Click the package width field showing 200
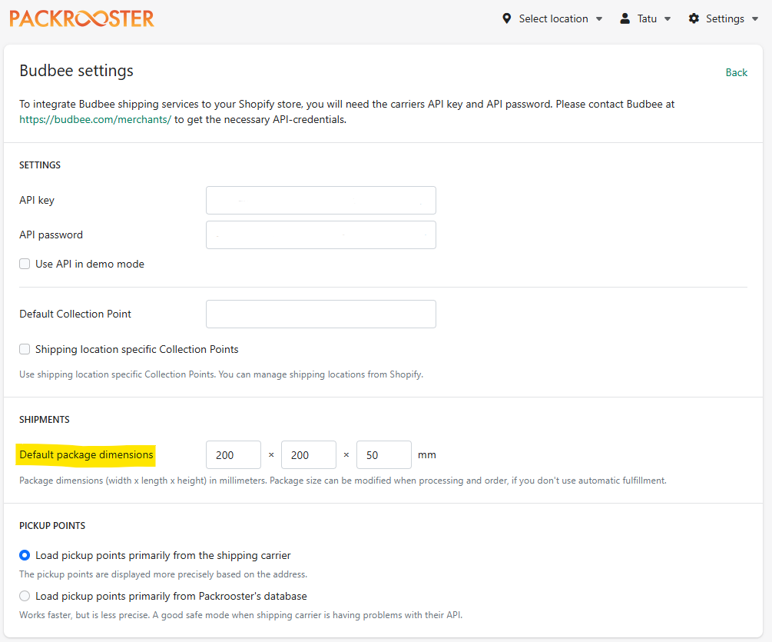 [234, 454]
